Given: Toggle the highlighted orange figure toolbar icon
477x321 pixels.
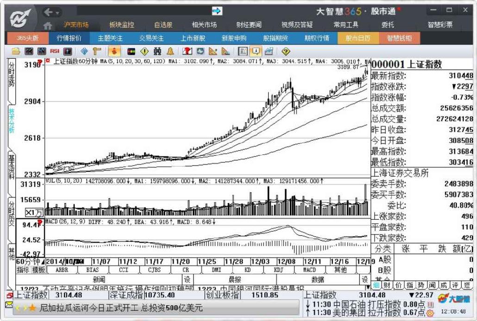Looking at the screenshot, I should 114,51.
